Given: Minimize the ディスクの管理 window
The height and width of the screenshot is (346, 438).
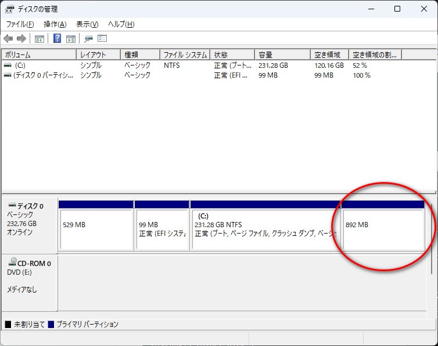Looking at the screenshot, I should (371, 9).
